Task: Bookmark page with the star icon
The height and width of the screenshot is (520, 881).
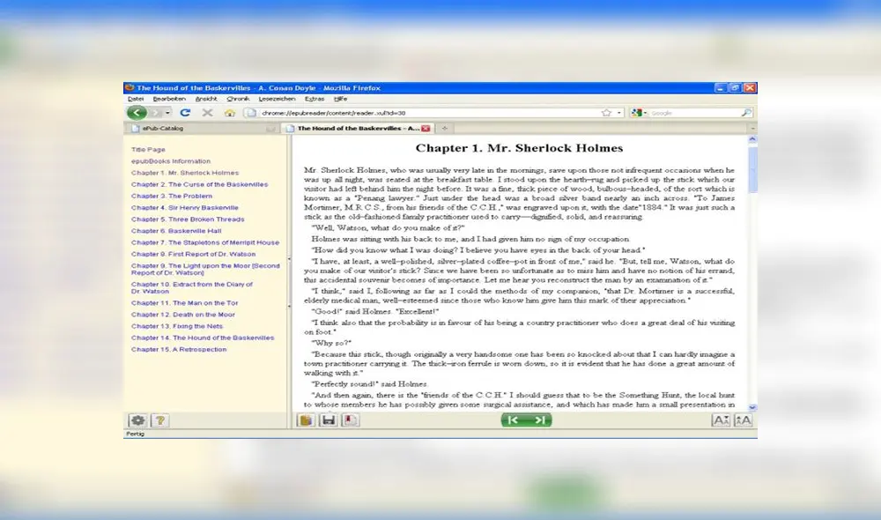Action: [x=606, y=113]
